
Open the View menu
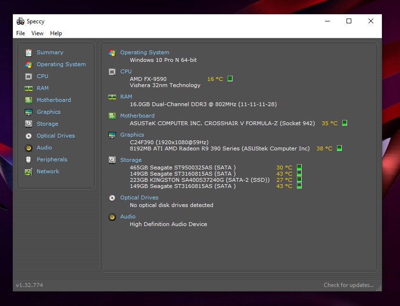click(x=37, y=33)
